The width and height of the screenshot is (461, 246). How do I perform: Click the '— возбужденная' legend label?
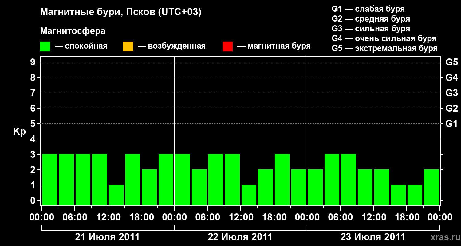pos(172,46)
